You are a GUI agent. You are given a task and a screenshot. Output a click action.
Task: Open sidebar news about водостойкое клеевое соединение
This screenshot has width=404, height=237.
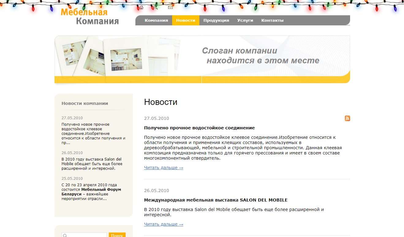tap(93, 133)
